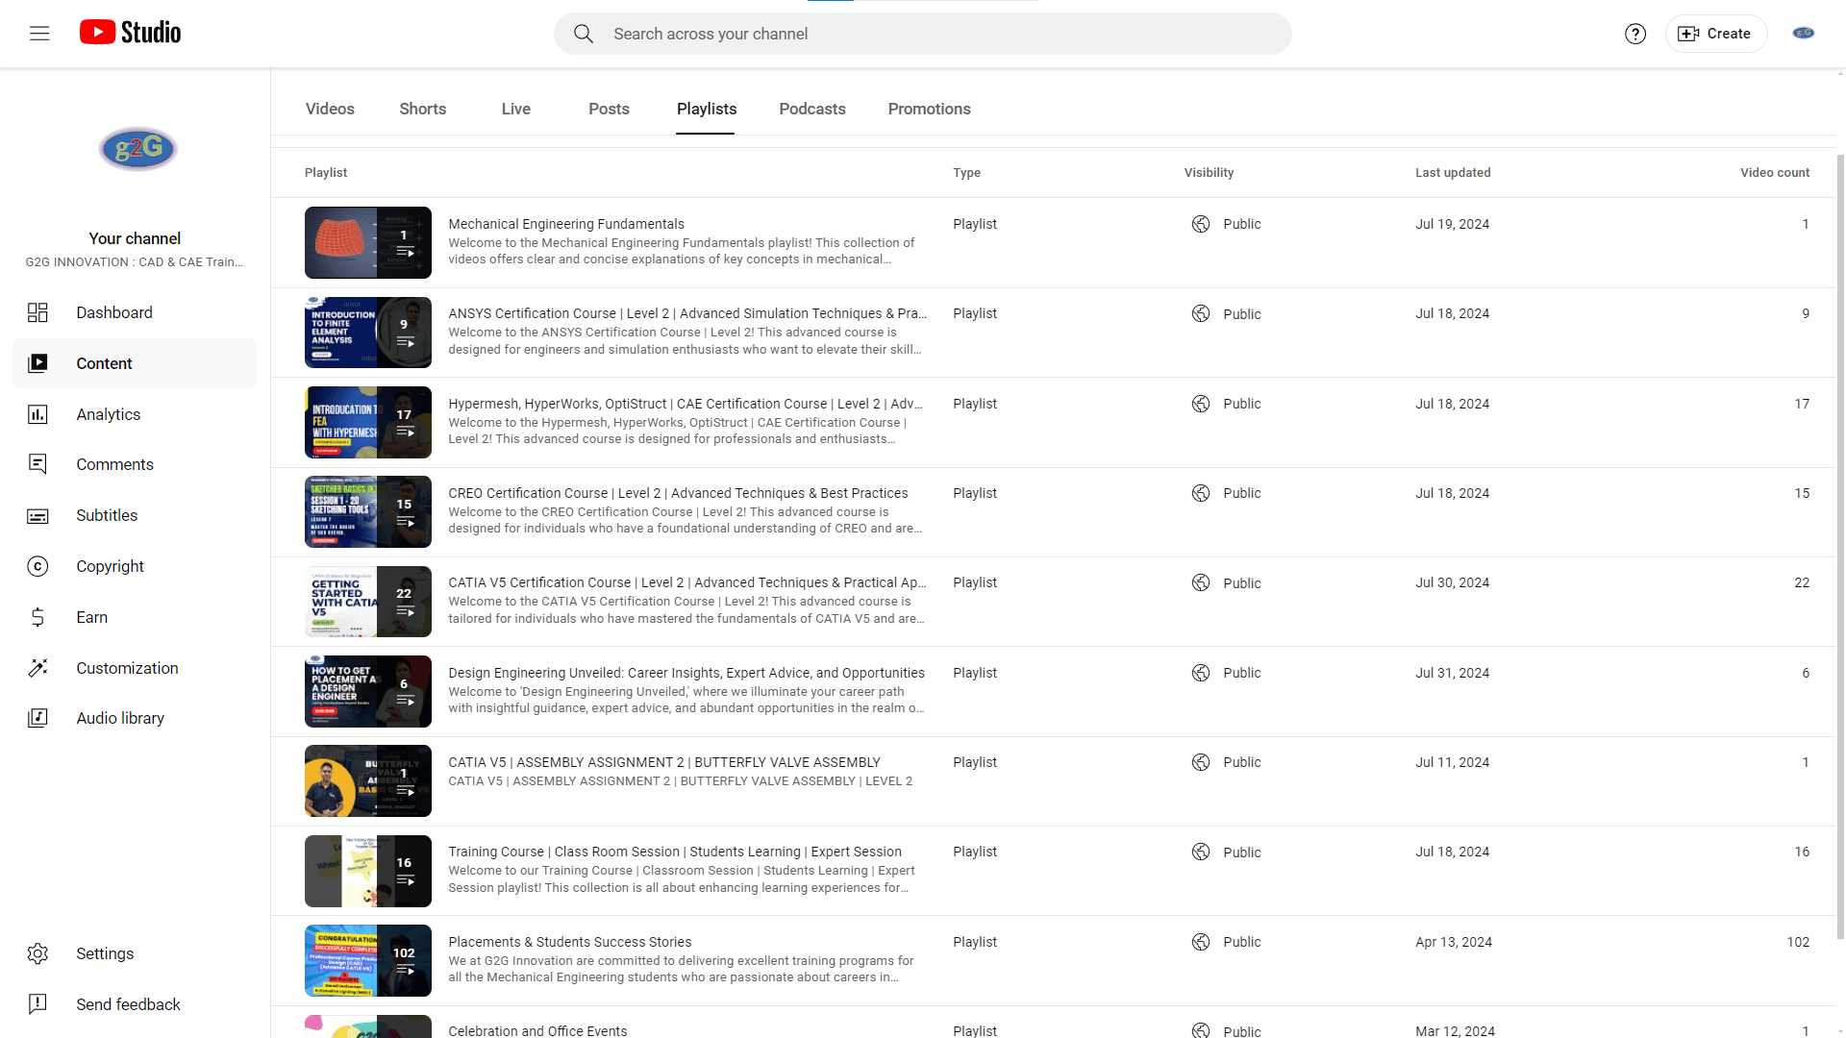Click globe icon for CATIA V5 Certification Course

point(1201,583)
